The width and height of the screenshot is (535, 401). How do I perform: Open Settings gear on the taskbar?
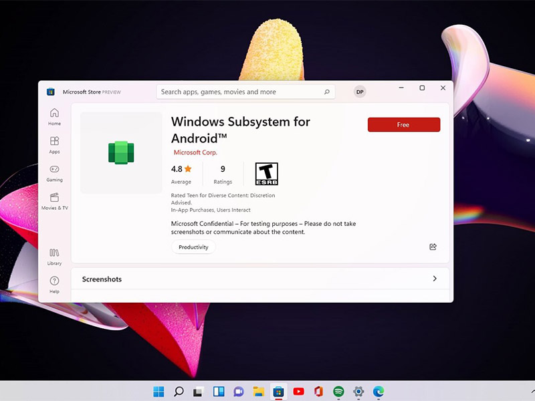[x=358, y=392]
